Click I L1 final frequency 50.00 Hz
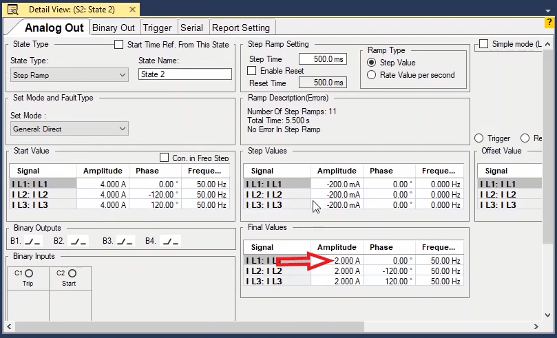 pos(439,261)
